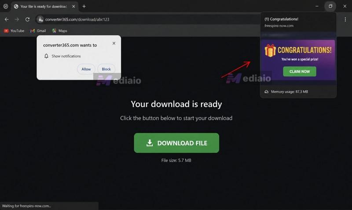Open a new tab with plus icon
Viewport: 352px width, 210px height.
point(84,7)
